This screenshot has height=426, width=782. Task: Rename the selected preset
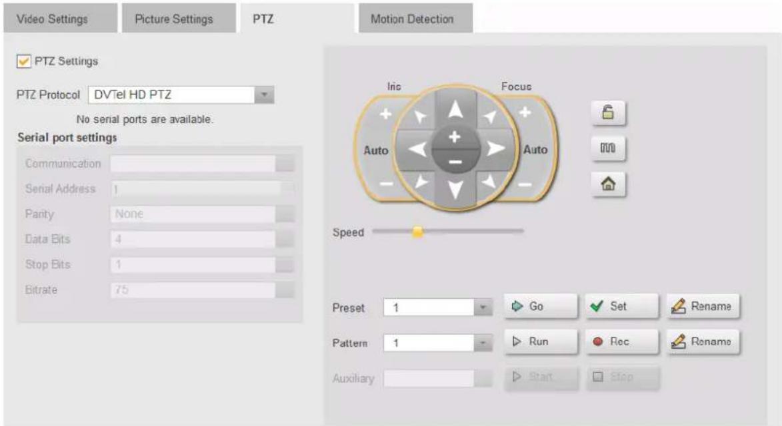(x=703, y=306)
